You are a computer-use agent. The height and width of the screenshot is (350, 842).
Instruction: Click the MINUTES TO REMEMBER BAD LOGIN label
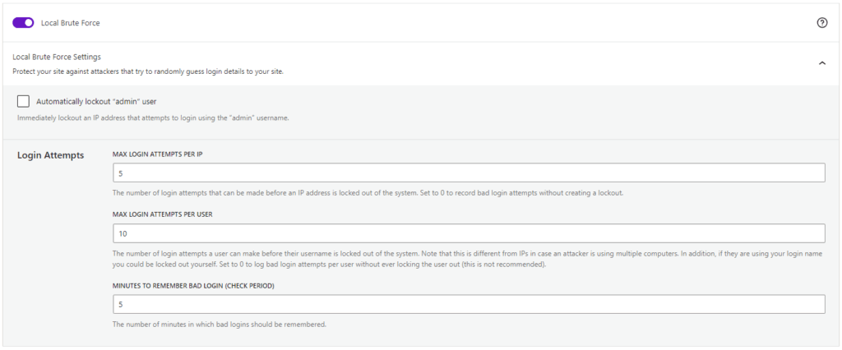pos(194,285)
